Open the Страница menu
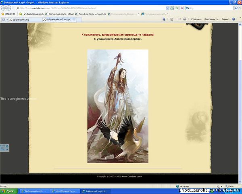242x194 pixels. point(197,19)
